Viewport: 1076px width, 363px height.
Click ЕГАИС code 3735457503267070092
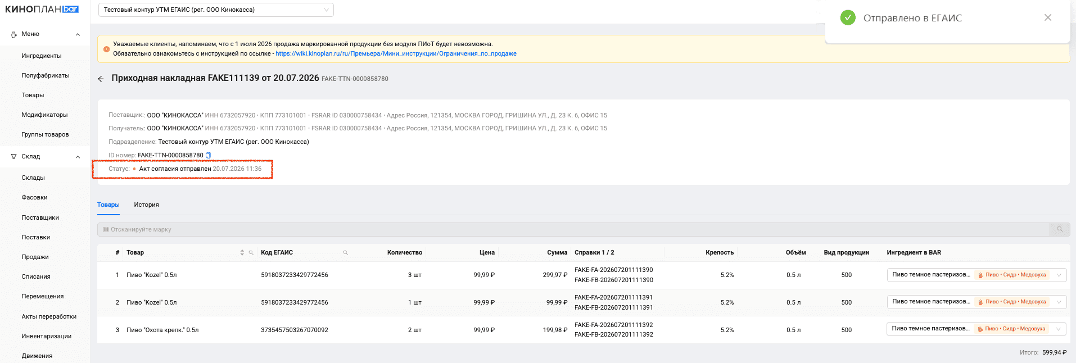pyautogui.click(x=295, y=330)
